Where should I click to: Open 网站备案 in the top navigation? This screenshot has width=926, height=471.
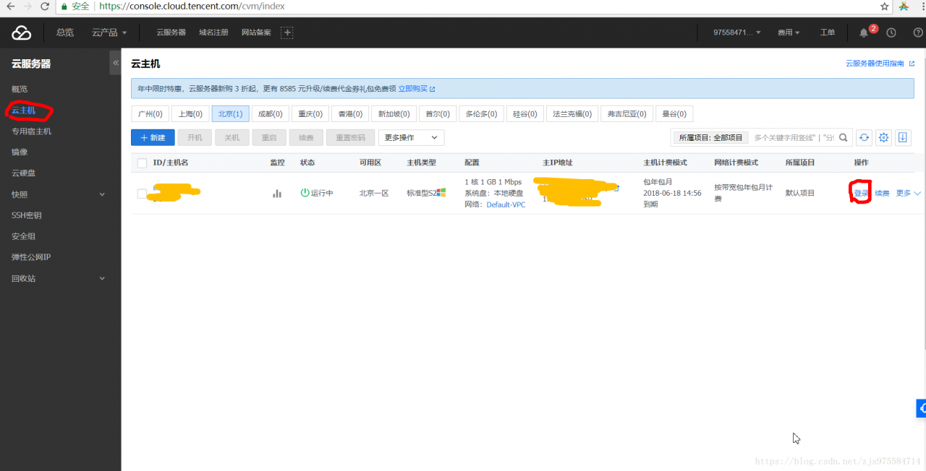(x=256, y=33)
